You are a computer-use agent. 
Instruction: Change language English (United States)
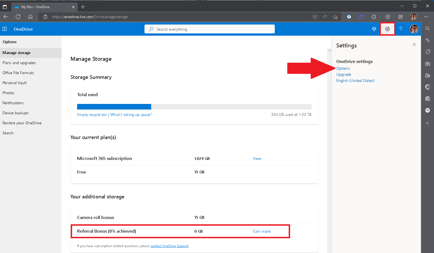[x=355, y=81]
